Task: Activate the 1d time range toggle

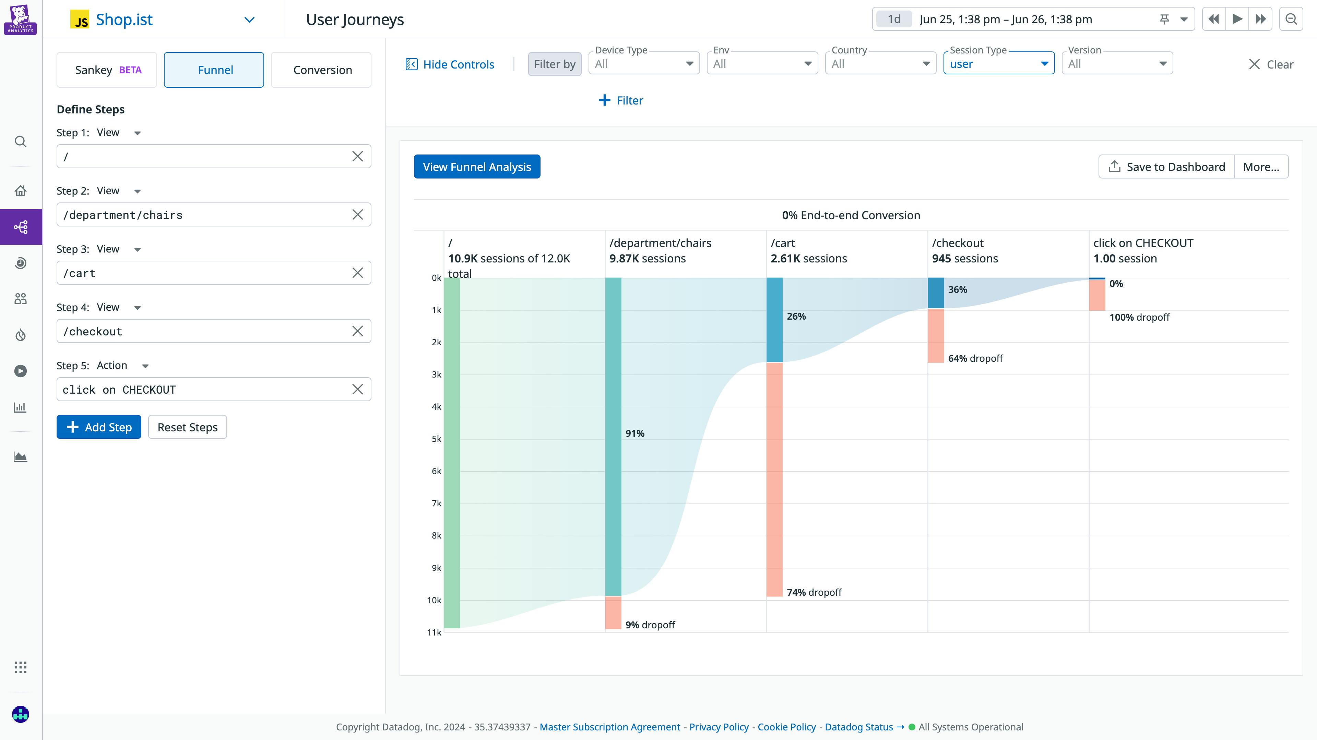Action: point(894,19)
